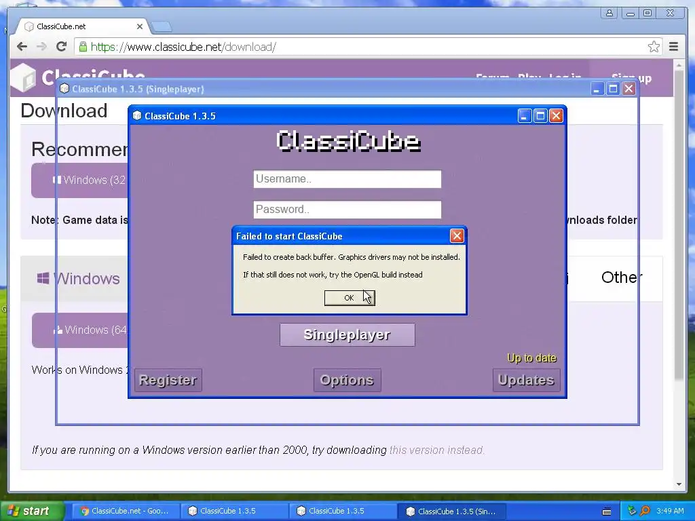Open the launcher Options button
Viewport: 695px width, 521px height.
pyautogui.click(x=347, y=380)
